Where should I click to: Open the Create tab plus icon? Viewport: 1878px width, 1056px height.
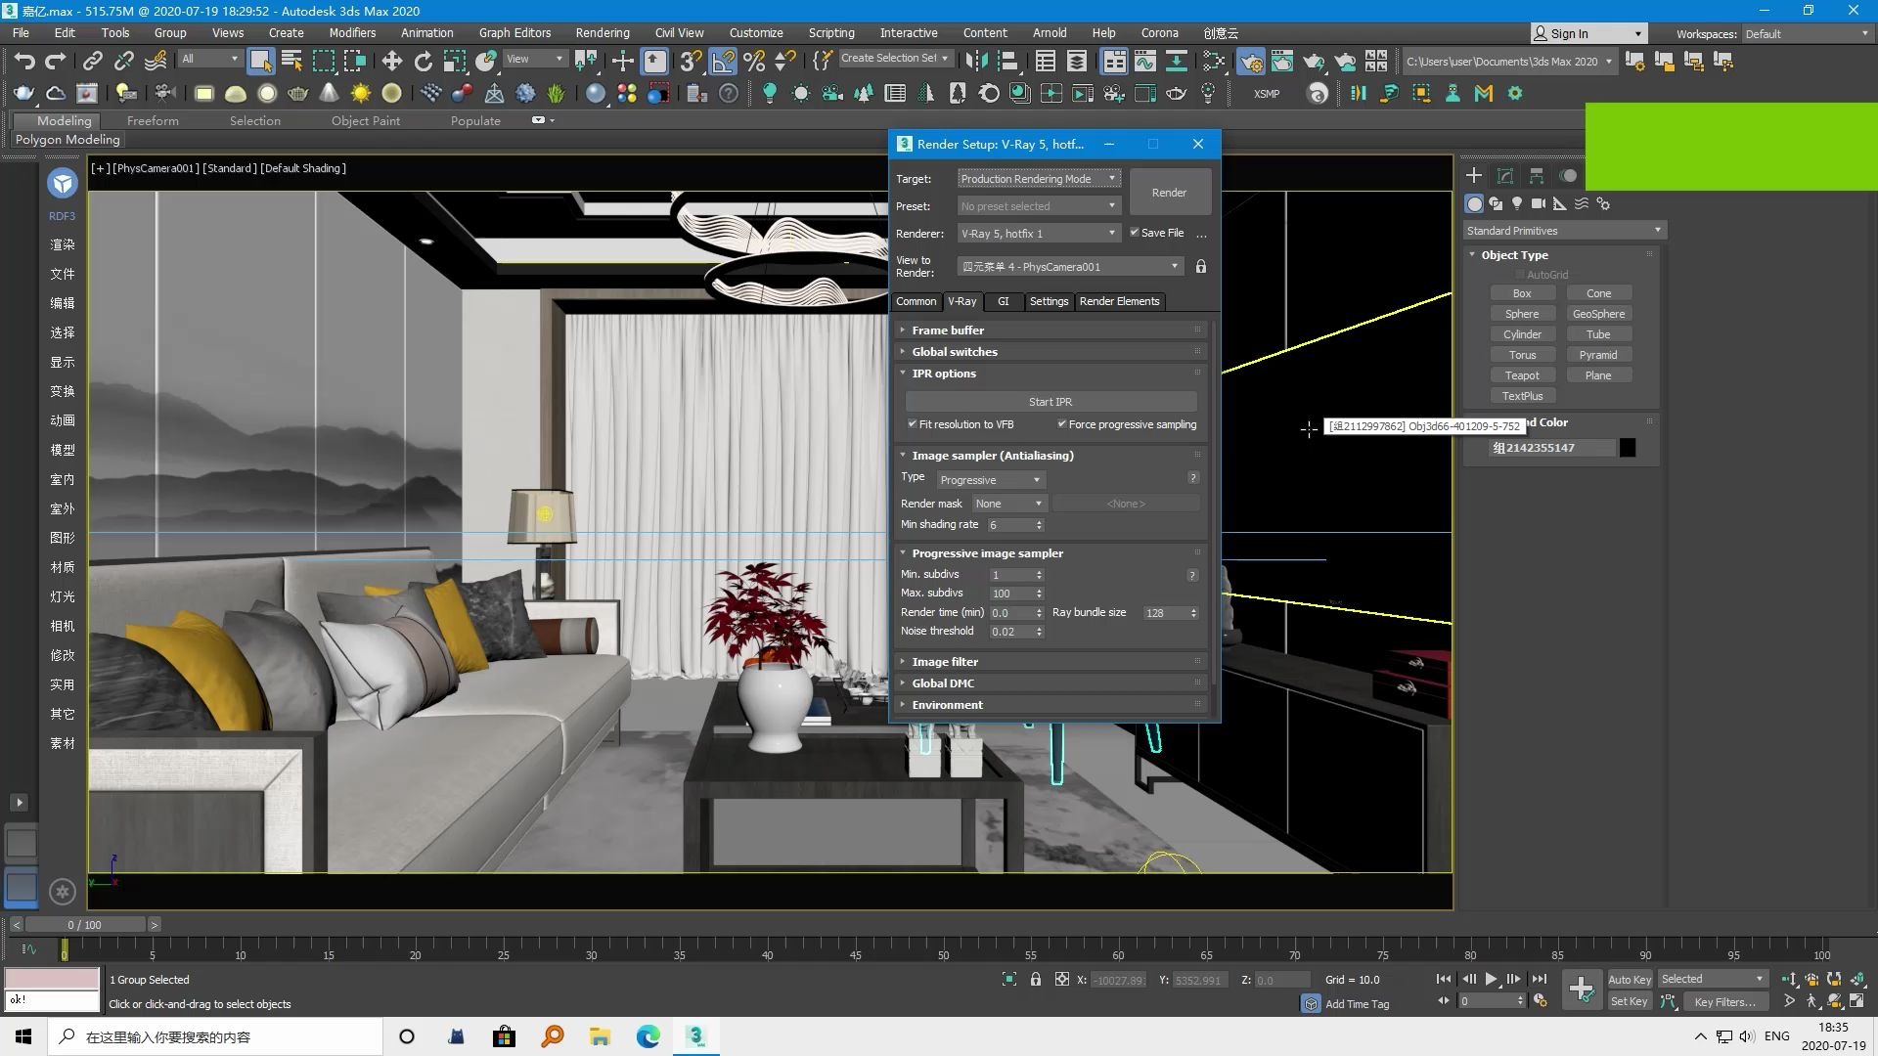coord(1473,176)
